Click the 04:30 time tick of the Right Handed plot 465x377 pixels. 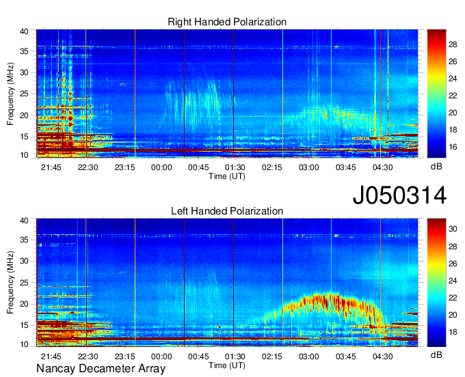[382, 167]
